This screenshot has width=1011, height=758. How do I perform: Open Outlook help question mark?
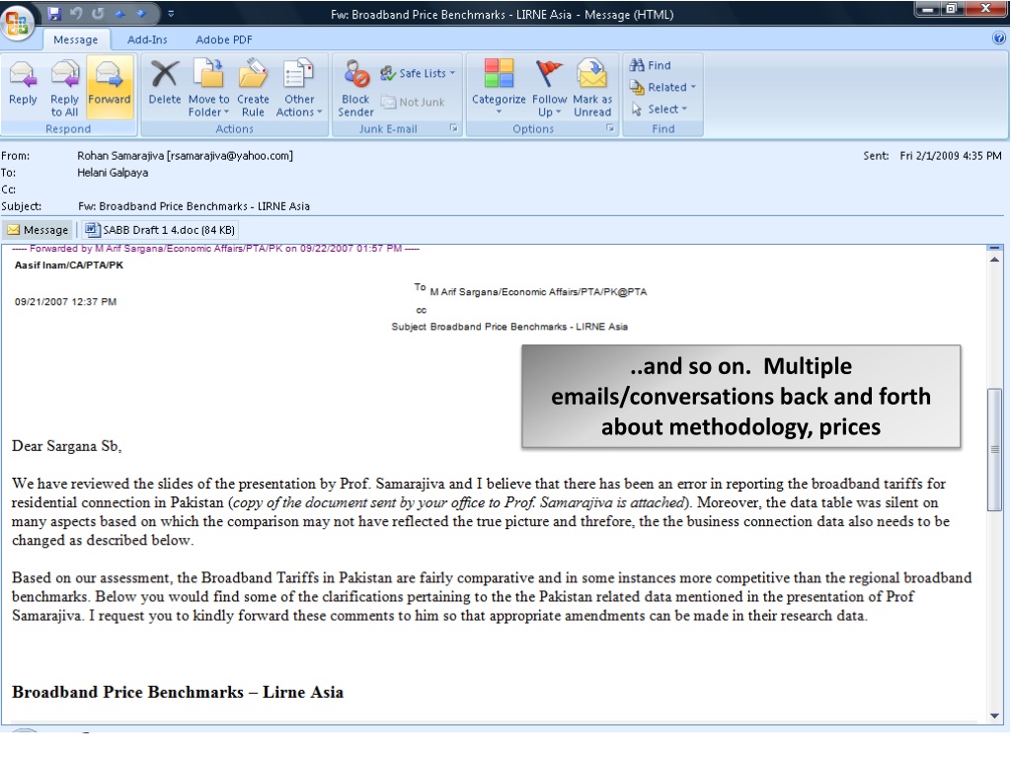999,38
